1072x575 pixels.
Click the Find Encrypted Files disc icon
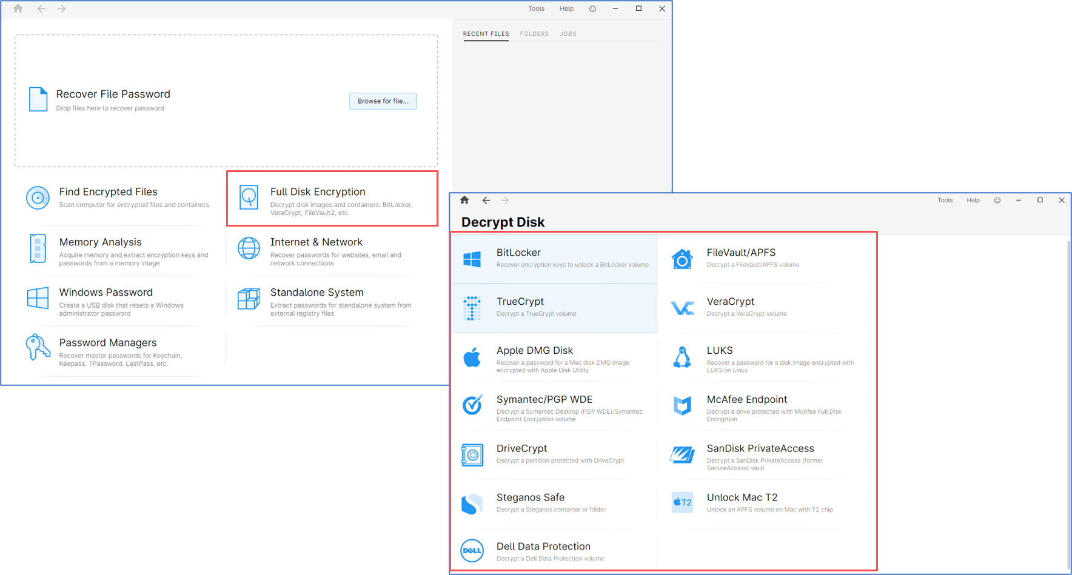[38, 198]
